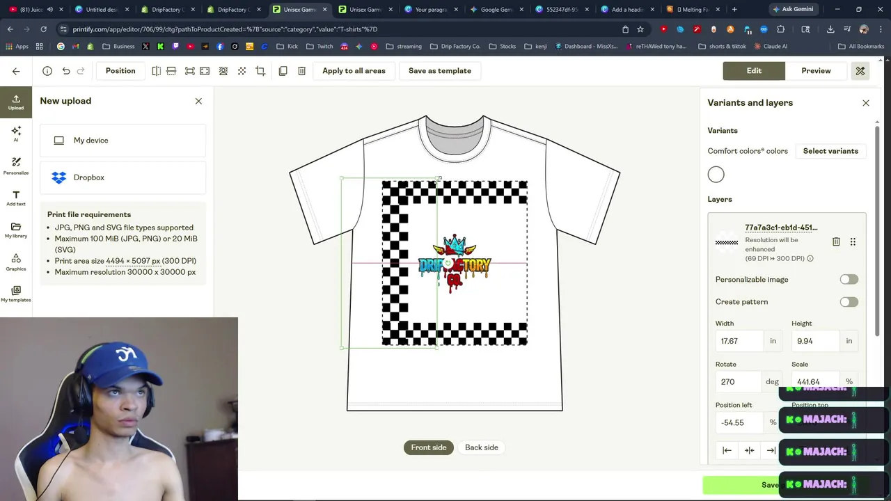Switch to Edit mode
This screenshot has height=501, width=891.
(754, 71)
